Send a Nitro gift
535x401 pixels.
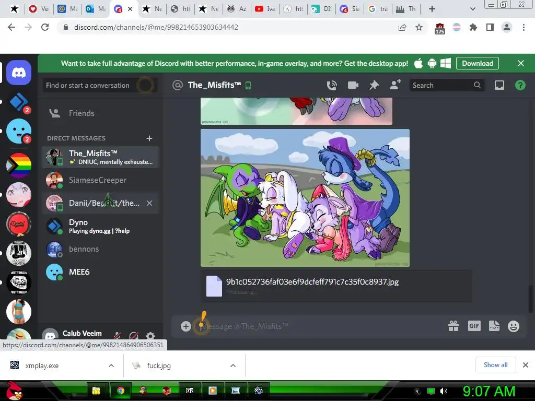(453, 326)
